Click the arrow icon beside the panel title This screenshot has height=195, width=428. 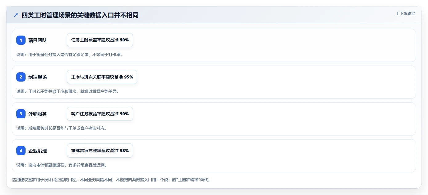(16, 15)
